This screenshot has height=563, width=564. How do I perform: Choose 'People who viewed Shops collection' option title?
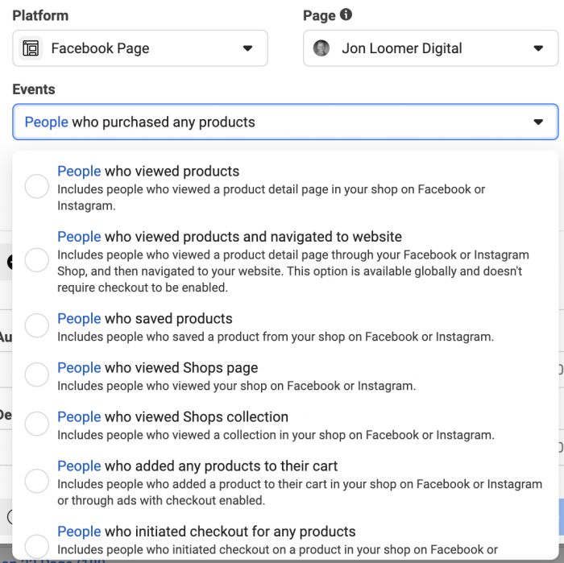tap(172, 416)
